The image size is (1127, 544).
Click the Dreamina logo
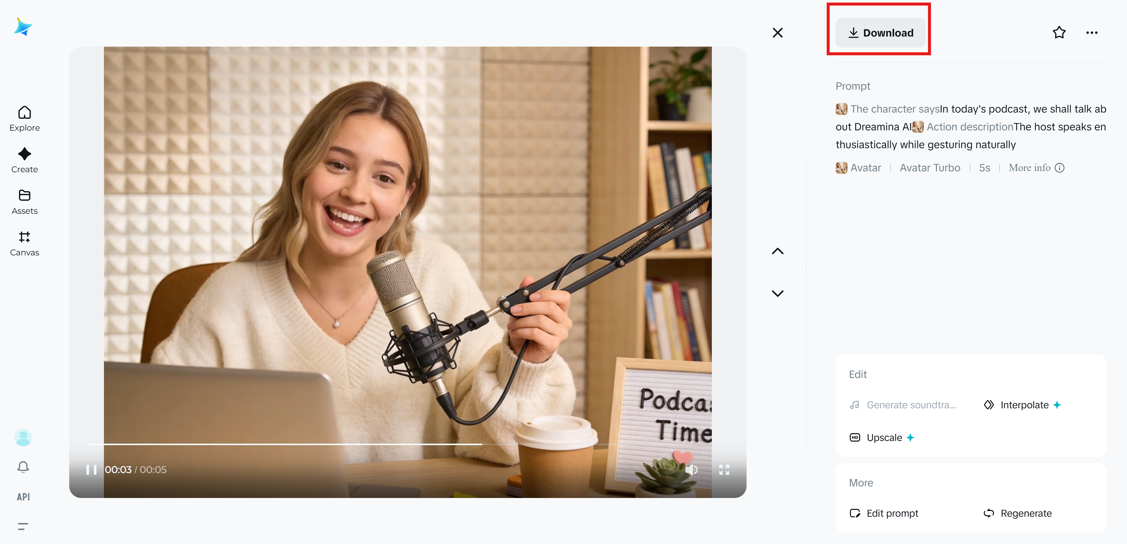tap(22, 27)
